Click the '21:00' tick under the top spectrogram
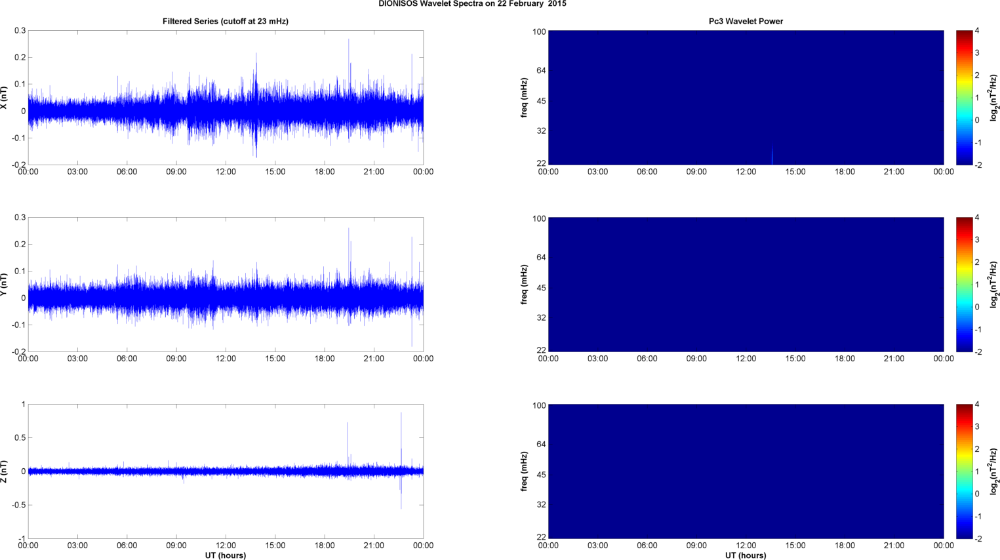This screenshot has height=560, width=1000. tap(894, 172)
